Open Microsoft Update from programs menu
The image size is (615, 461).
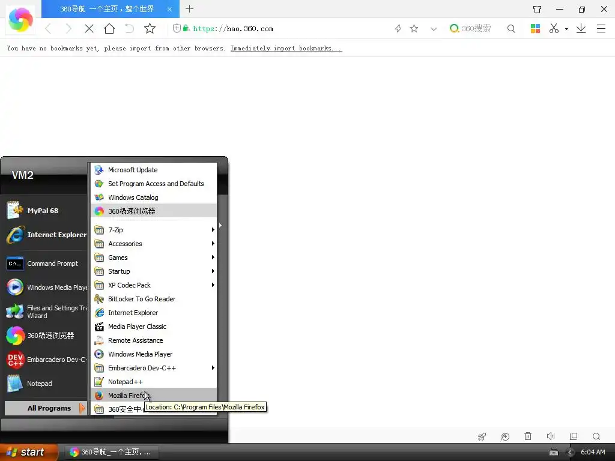[154, 170]
